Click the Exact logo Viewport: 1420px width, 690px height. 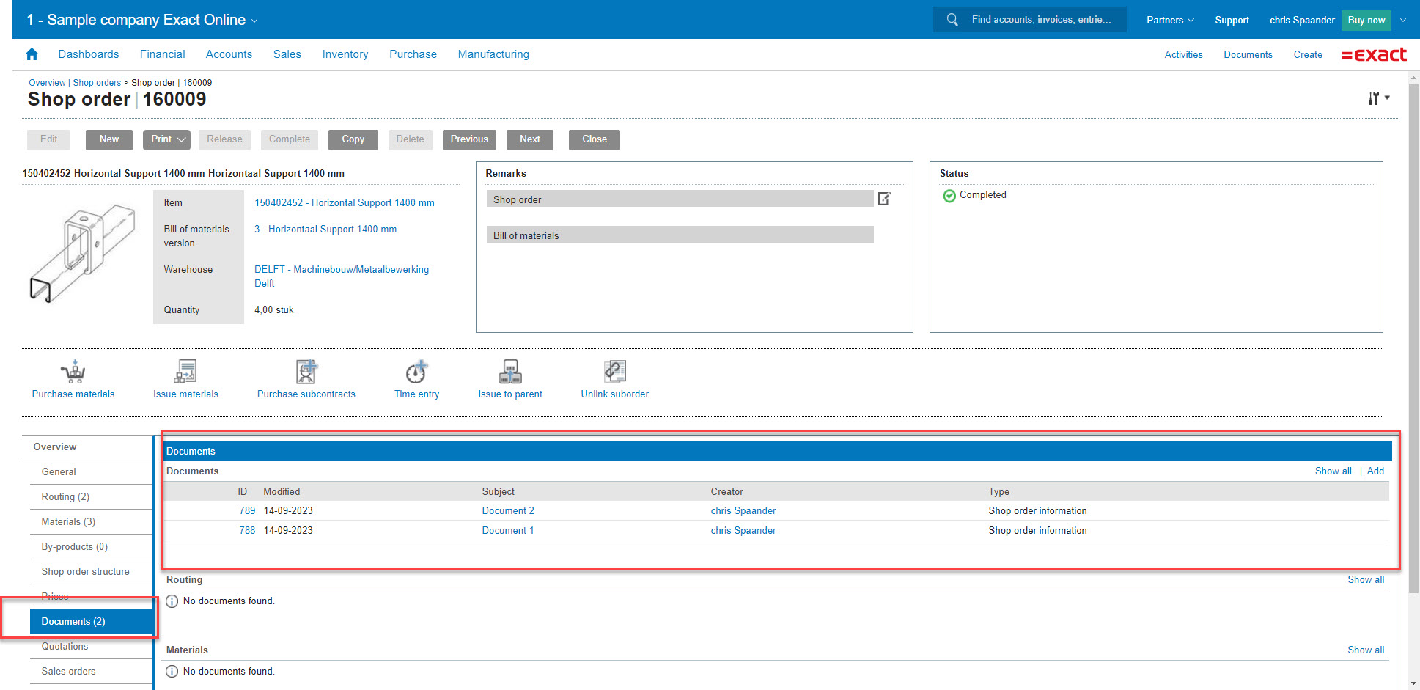pos(1374,55)
